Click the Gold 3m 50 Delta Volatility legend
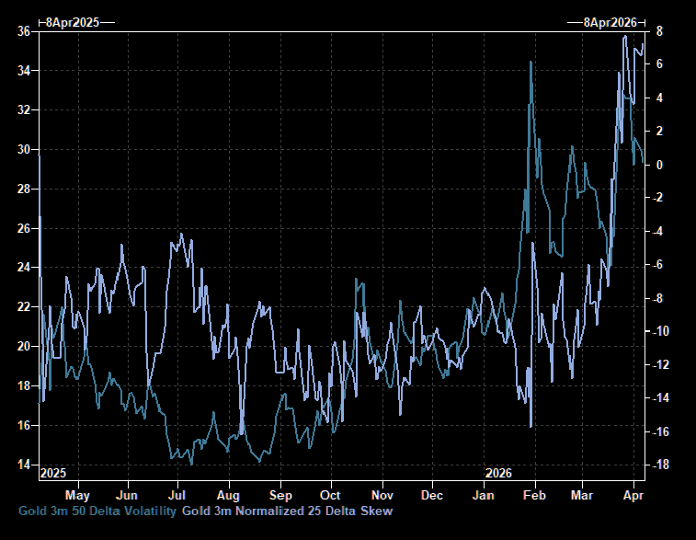The image size is (696, 540). (x=97, y=511)
